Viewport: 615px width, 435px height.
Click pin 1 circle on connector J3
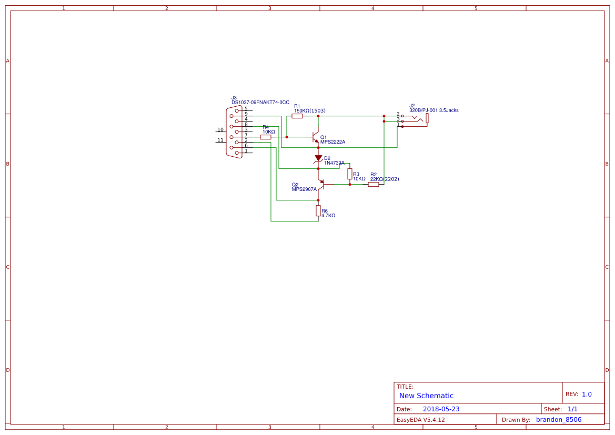point(236,153)
